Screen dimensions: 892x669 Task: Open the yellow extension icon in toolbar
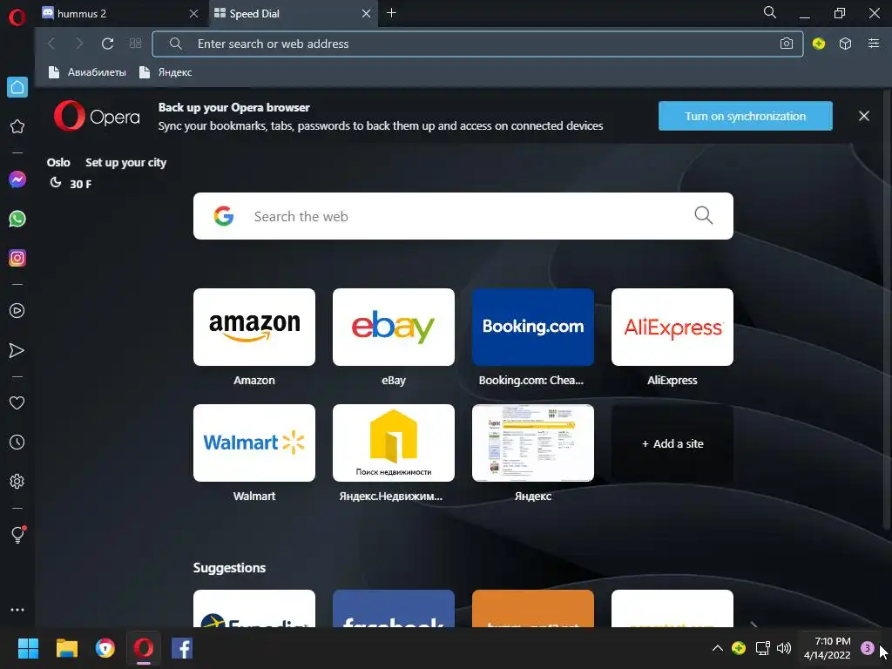[x=819, y=44]
